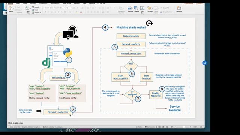The width and height of the screenshot is (240, 135).
Task: Select 'Machine starts restart' heading text
Action: point(131,27)
